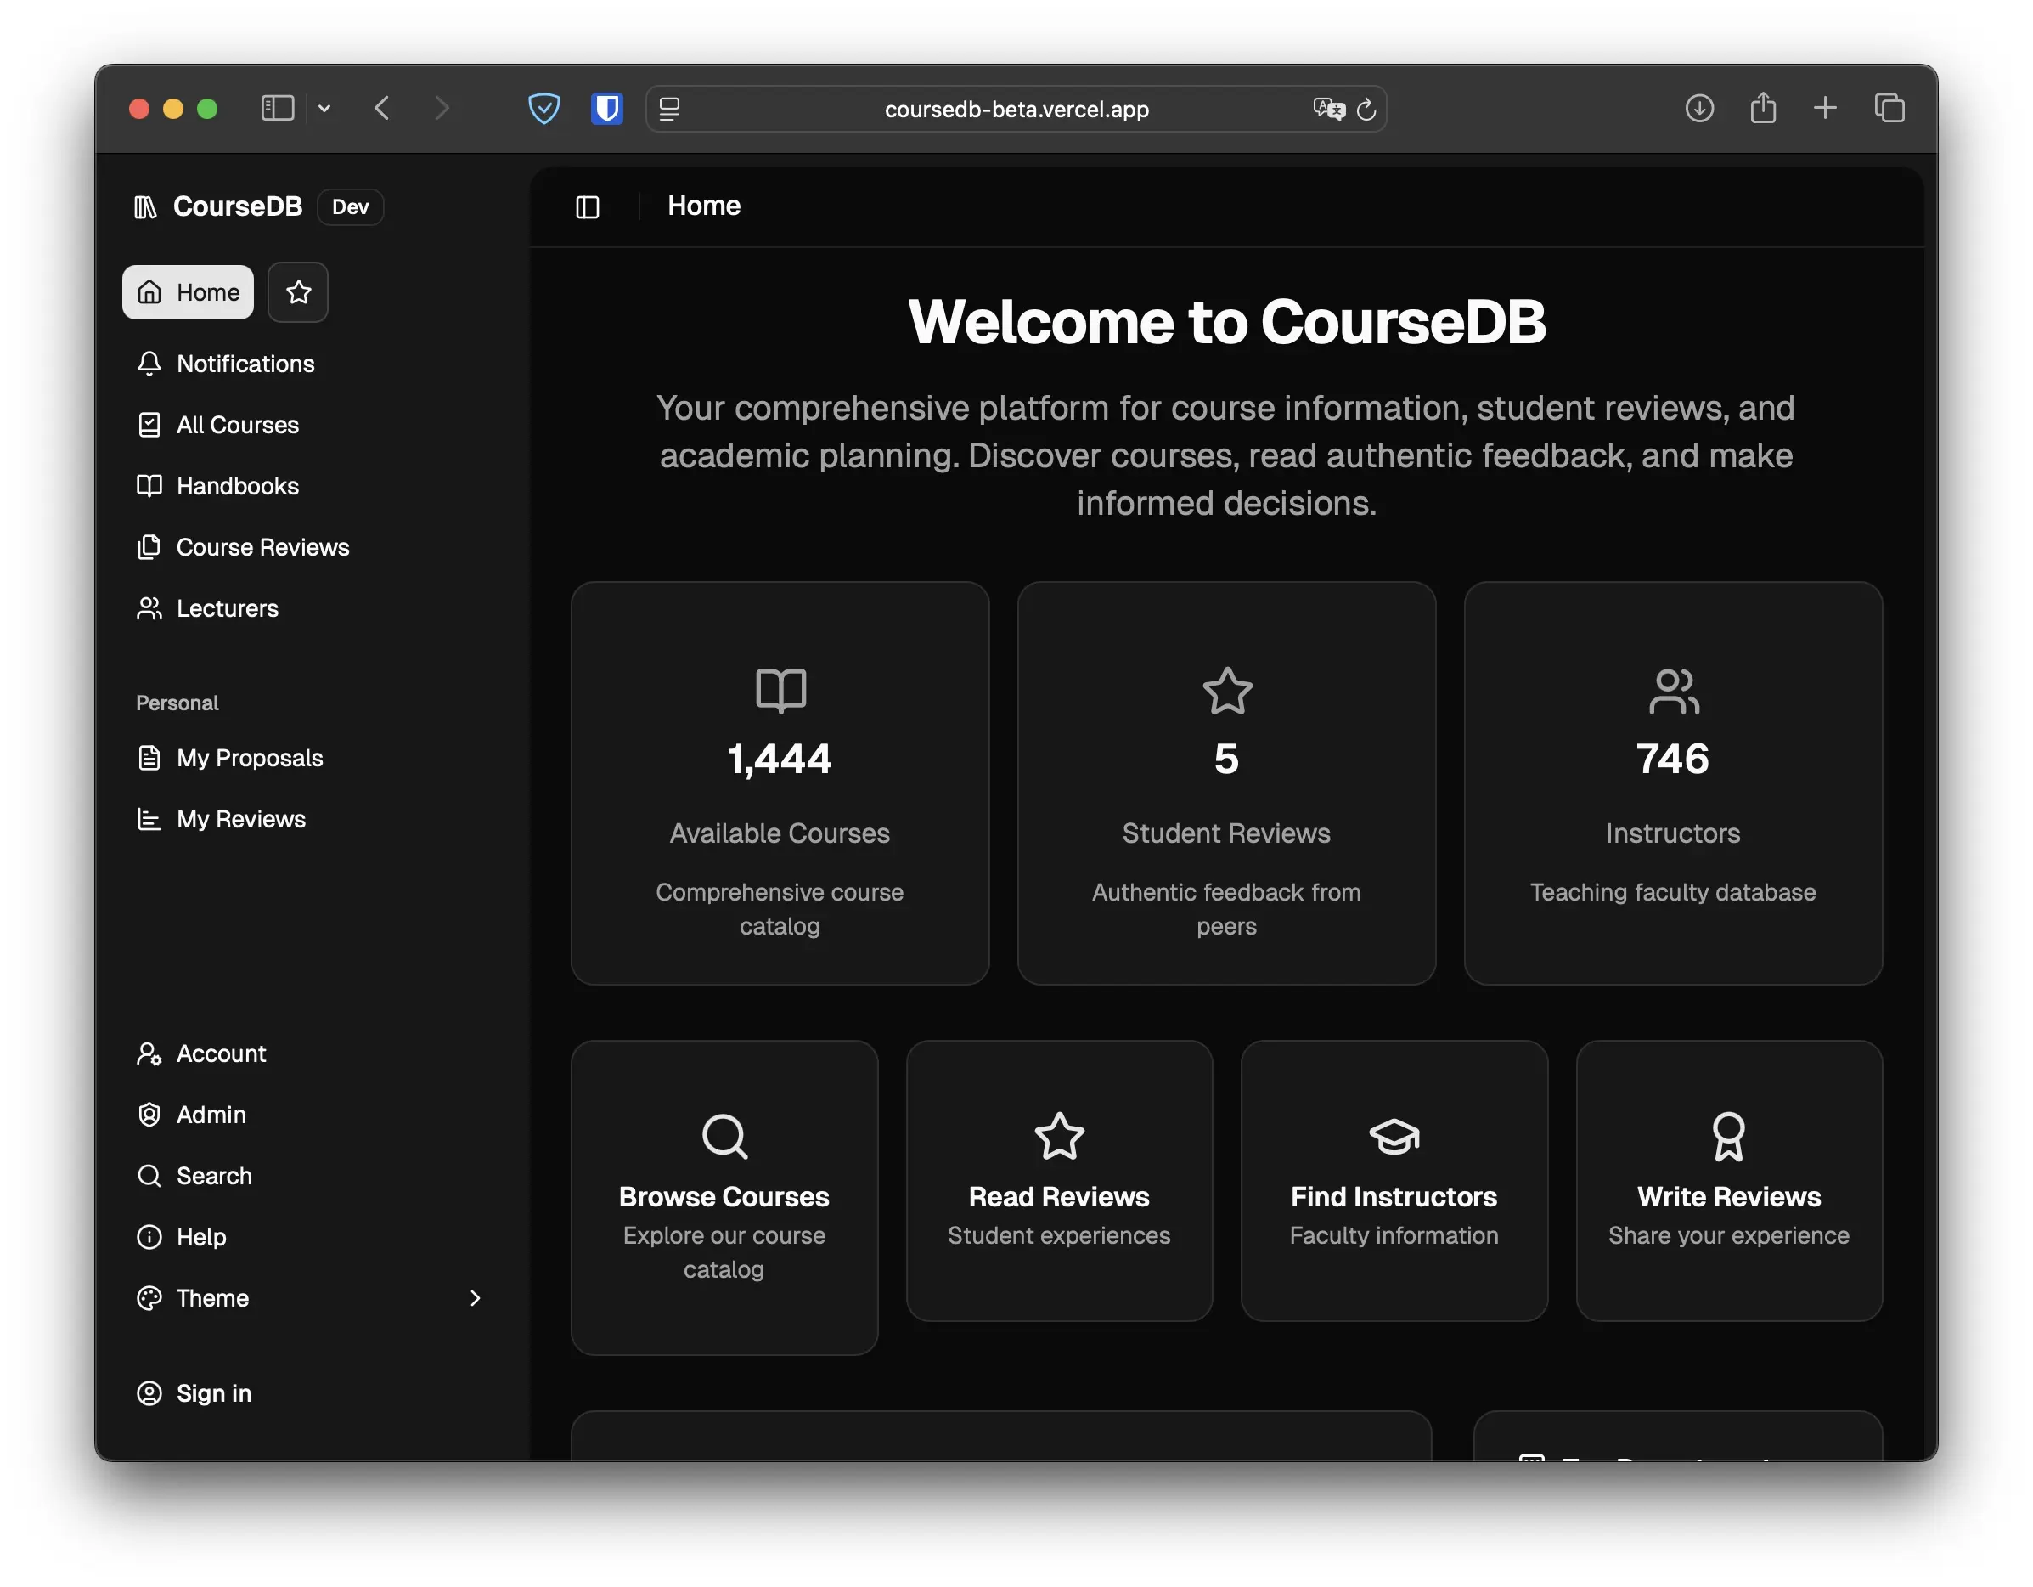Click the Home header title

pyautogui.click(x=704, y=206)
